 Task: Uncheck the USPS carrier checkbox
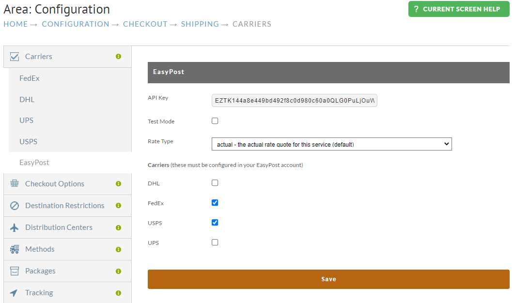(215, 223)
